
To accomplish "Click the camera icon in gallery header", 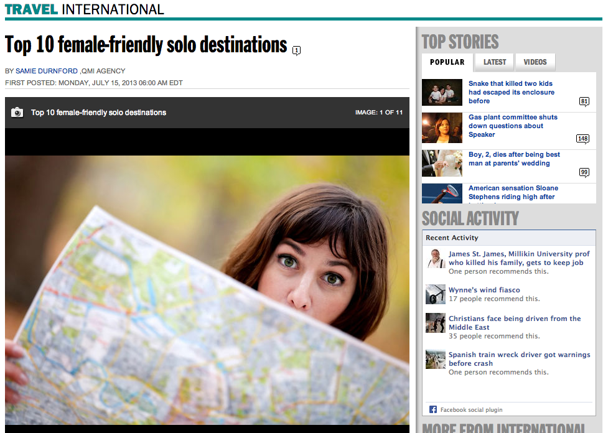I will tap(17, 112).
